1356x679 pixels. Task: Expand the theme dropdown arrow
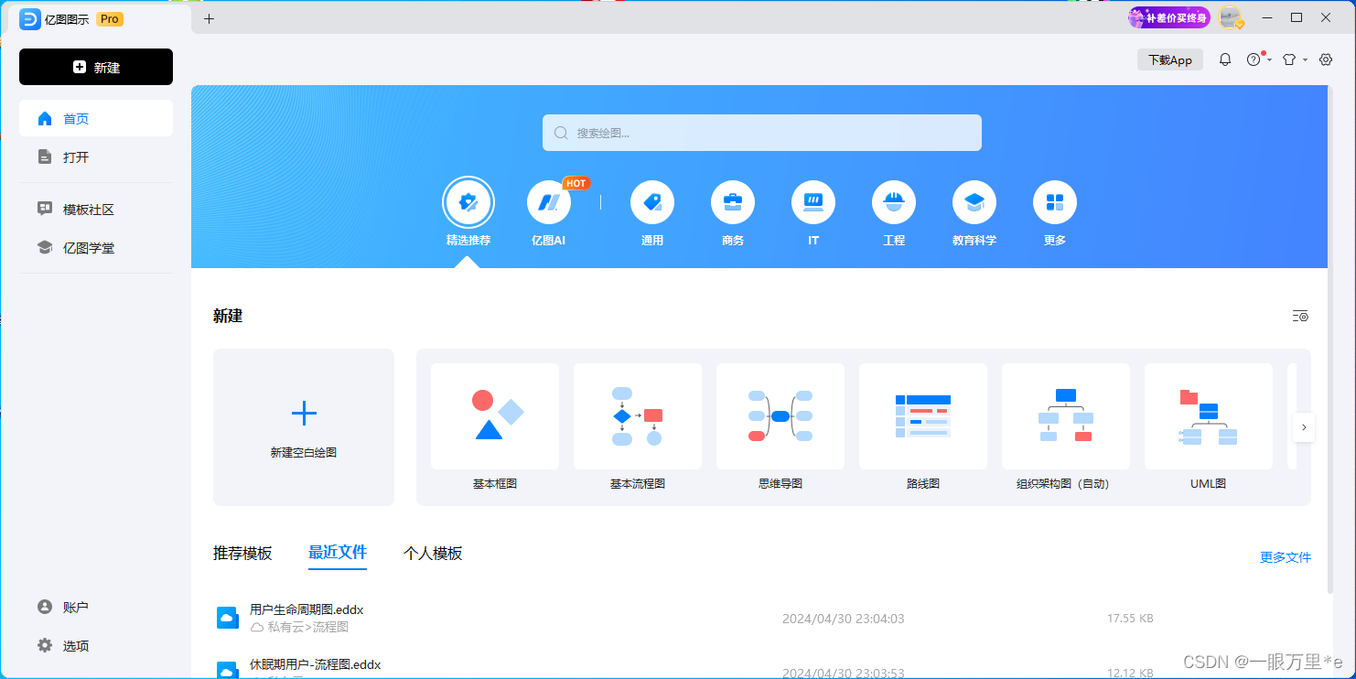click(x=1305, y=60)
